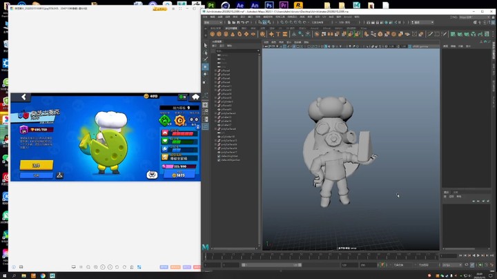Click the workspace lock icon in Maya

click(x=493, y=17)
